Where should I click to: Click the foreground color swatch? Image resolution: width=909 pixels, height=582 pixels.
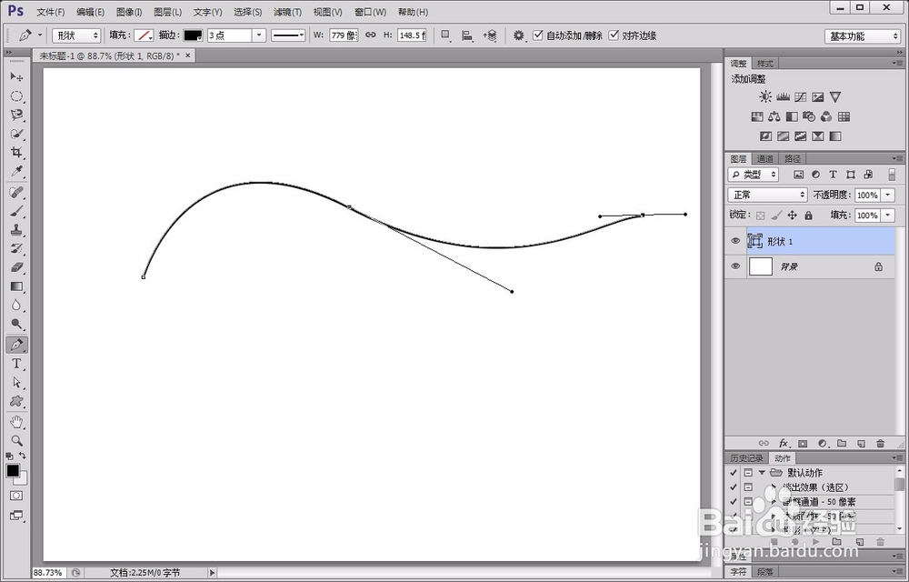click(x=12, y=471)
